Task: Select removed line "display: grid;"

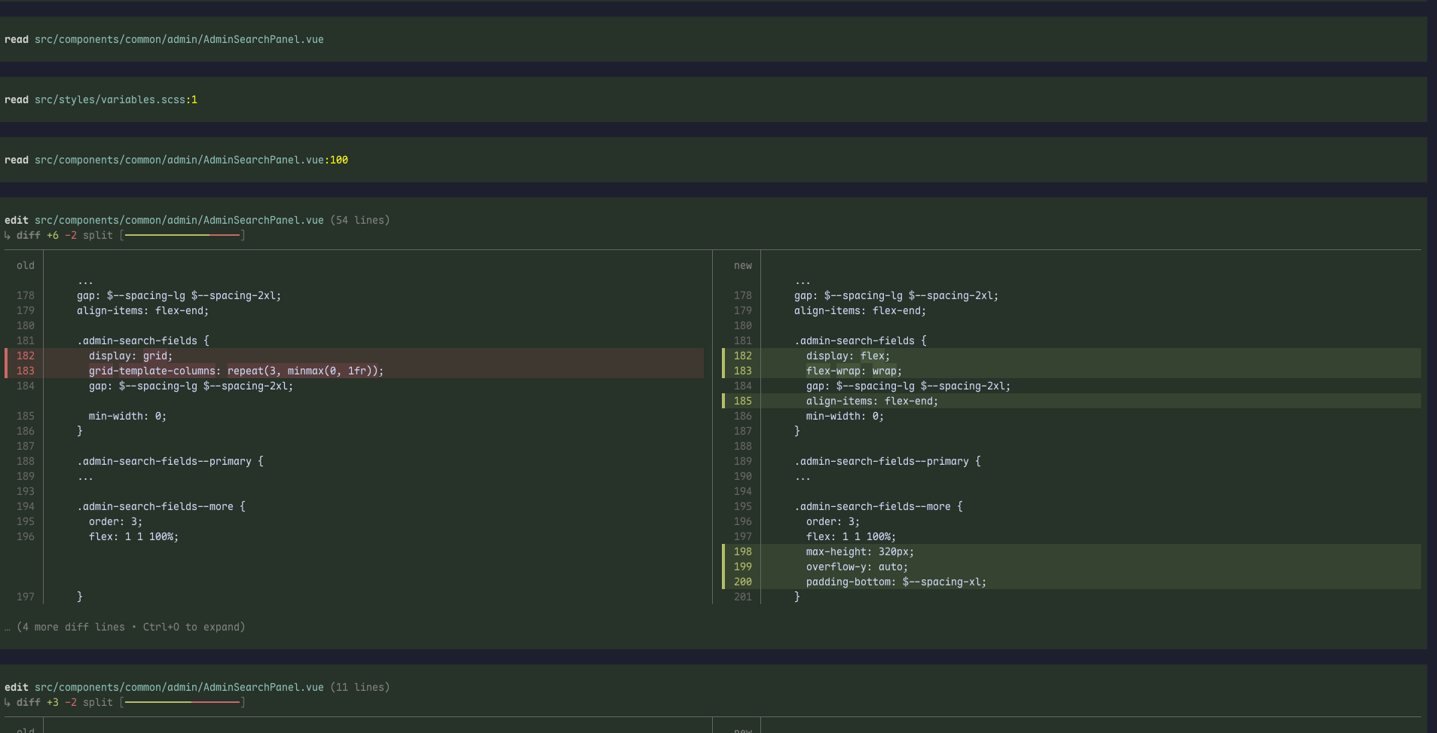Action: point(131,356)
